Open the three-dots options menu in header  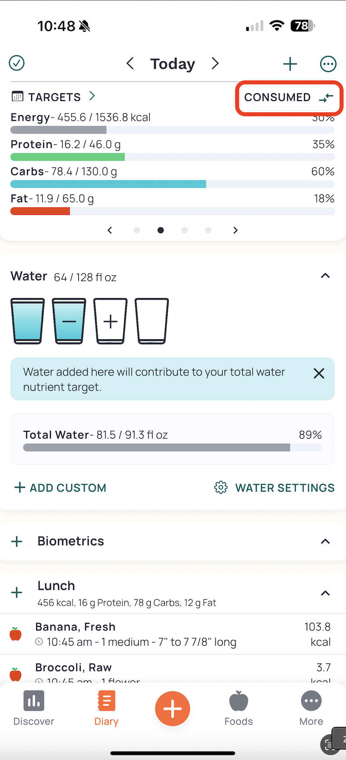328,64
